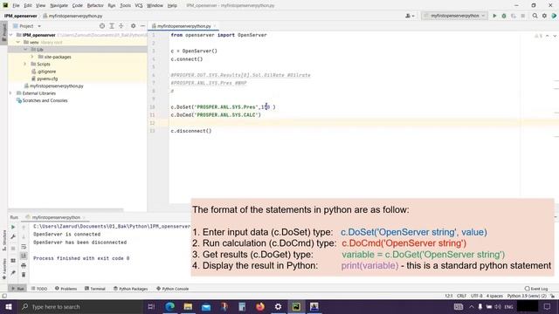Viewport: 559px width, 314px height.
Task: Open the Tools menu
Action: tap(125, 5)
